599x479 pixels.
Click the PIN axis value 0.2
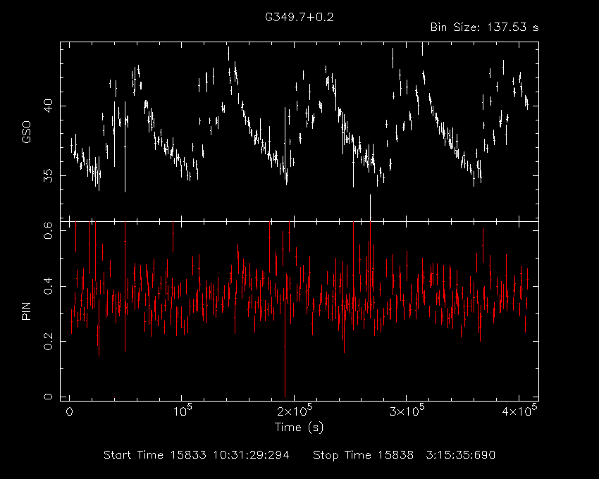[x=48, y=341]
